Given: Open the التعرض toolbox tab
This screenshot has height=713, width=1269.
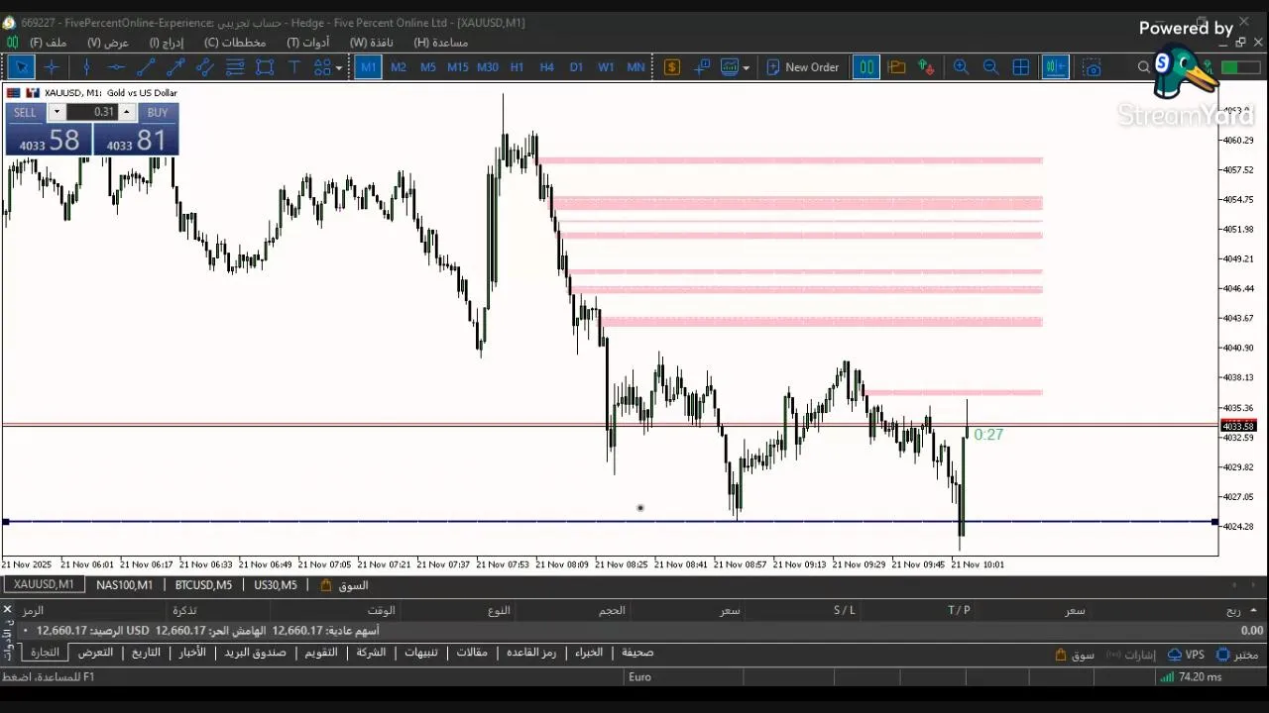Looking at the screenshot, I should [95, 653].
